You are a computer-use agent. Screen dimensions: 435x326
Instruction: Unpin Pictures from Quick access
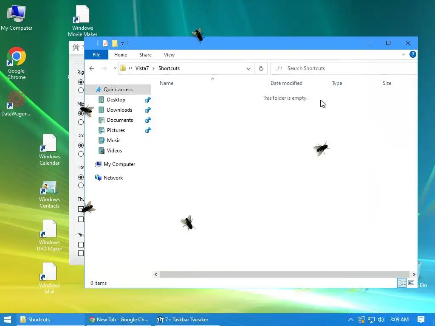pyautogui.click(x=148, y=130)
